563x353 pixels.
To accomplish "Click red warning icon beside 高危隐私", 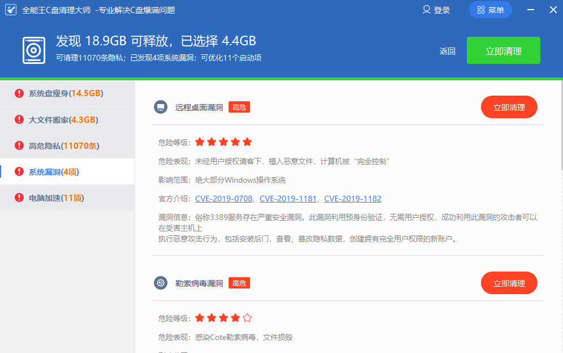I will pos(19,146).
